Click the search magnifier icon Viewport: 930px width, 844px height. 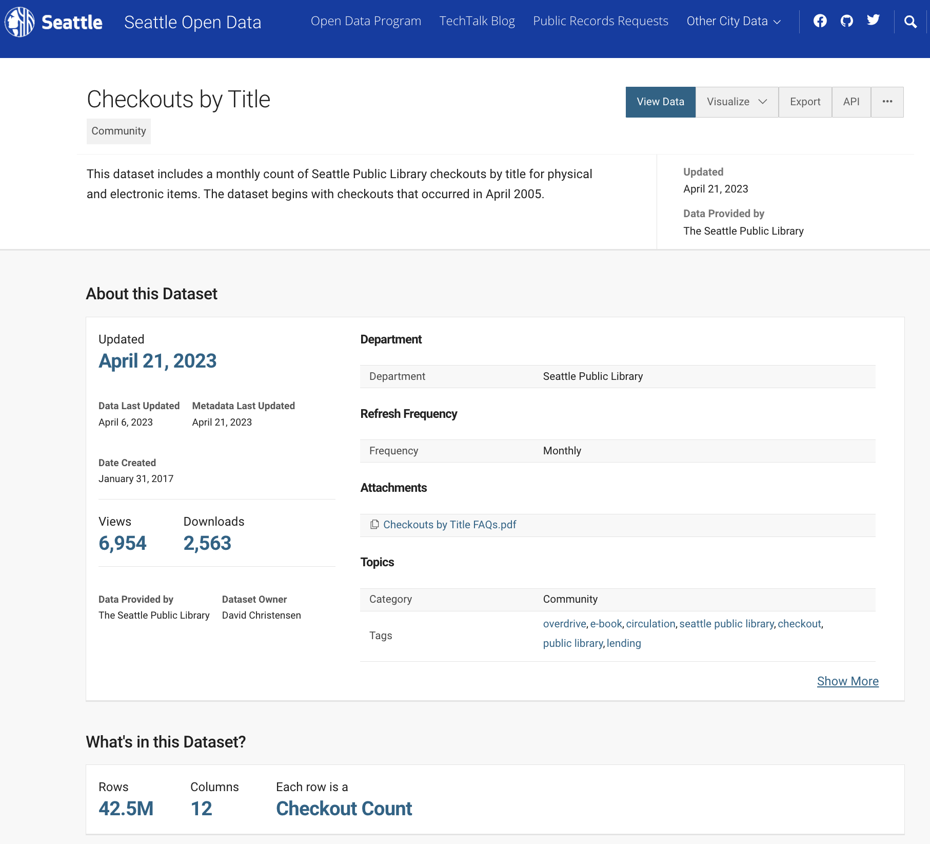pos(910,22)
